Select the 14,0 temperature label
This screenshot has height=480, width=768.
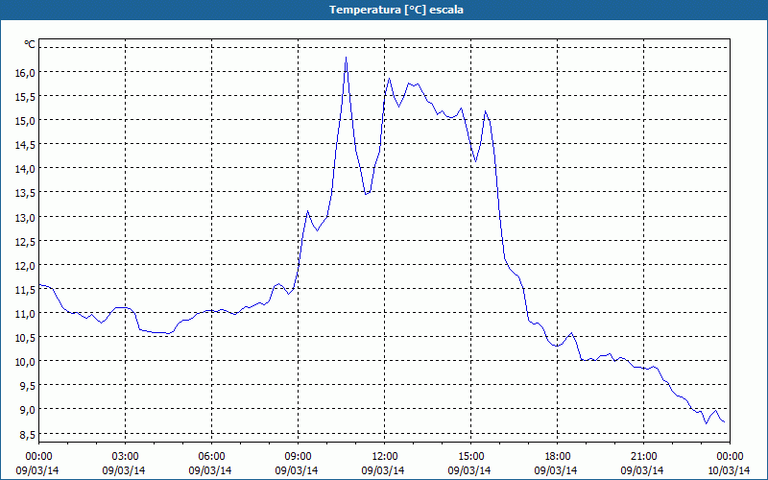pos(26,169)
